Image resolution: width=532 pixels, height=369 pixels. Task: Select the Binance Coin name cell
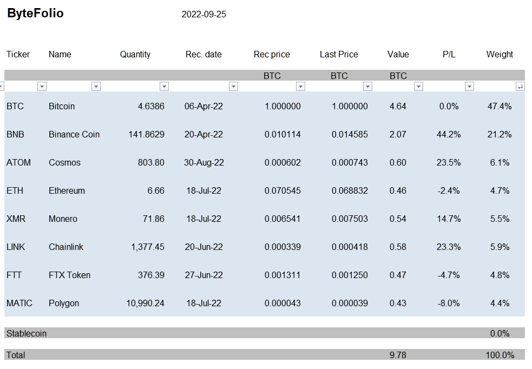[x=74, y=134]
